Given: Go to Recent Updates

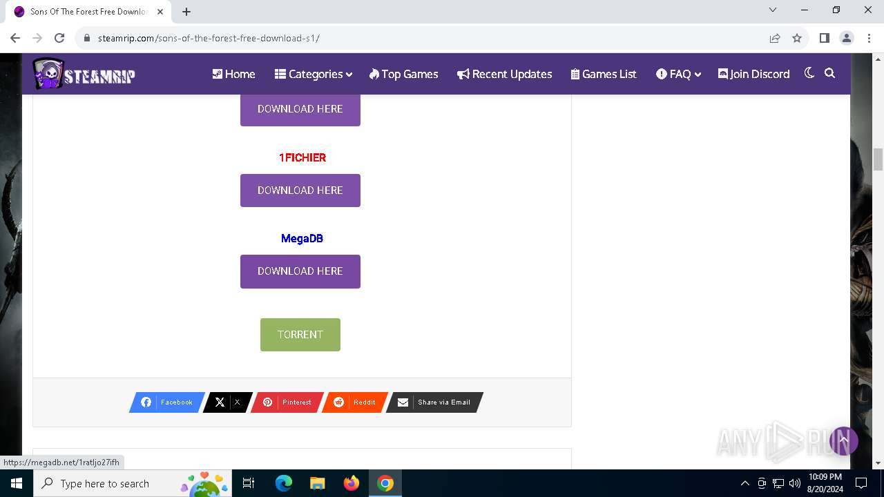Looking at the screenshot, I should (504, 74).
